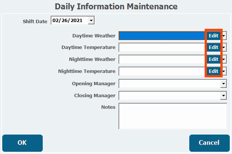
Task: Expand the Nighttime Temperature dropdown arrow
Action: click(223, 71)
